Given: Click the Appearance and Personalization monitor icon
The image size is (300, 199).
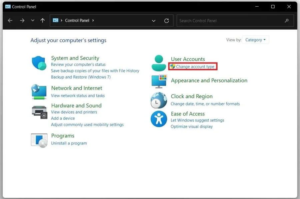Looking at the screenshot, I should 159,81.
